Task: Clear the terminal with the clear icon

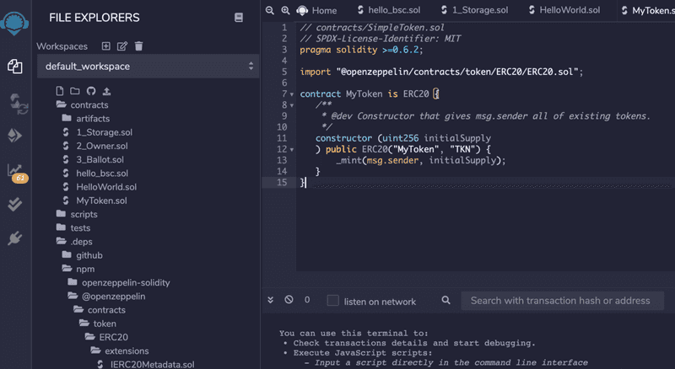Action: coord(289,300)
